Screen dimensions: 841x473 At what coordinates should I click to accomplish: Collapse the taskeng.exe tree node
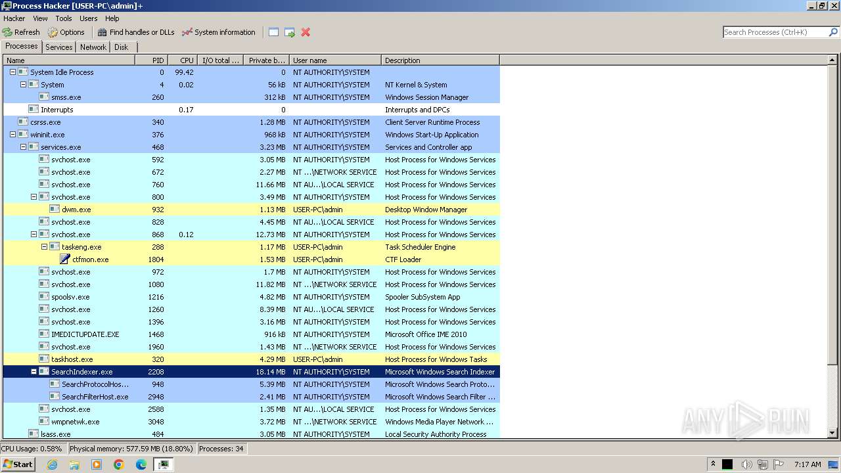click(44, 247)
